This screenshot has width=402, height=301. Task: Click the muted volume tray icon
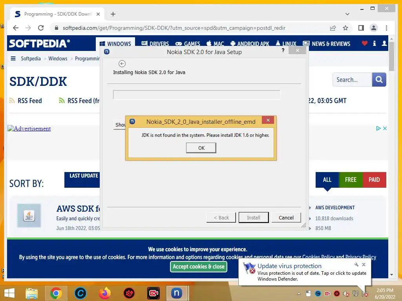tap(346, 294)
